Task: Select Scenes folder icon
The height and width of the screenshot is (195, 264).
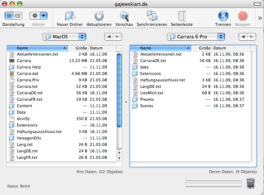Action: pos(135,106)
